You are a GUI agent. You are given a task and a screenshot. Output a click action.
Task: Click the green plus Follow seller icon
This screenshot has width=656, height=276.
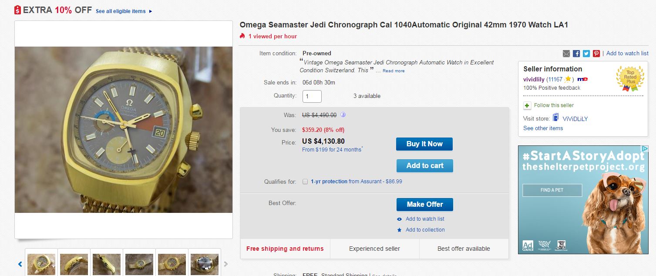(527, 105)
